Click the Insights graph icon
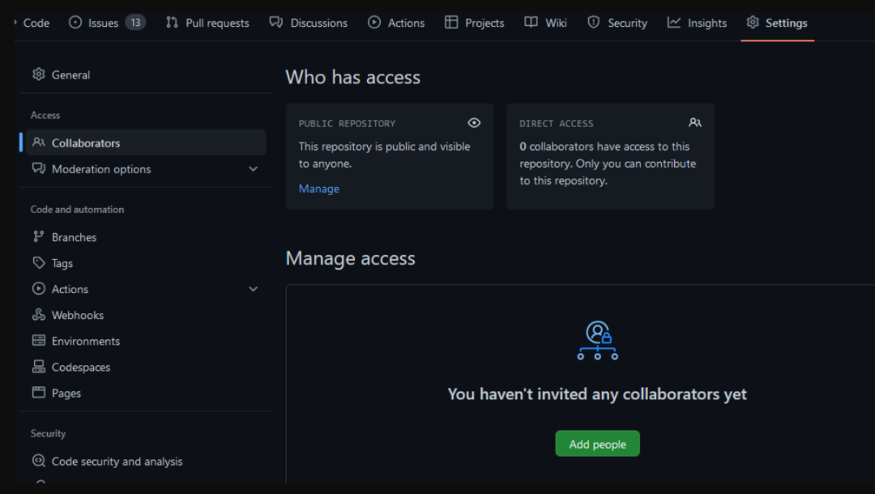The image size is (875, 494). [x=673, y=23]
